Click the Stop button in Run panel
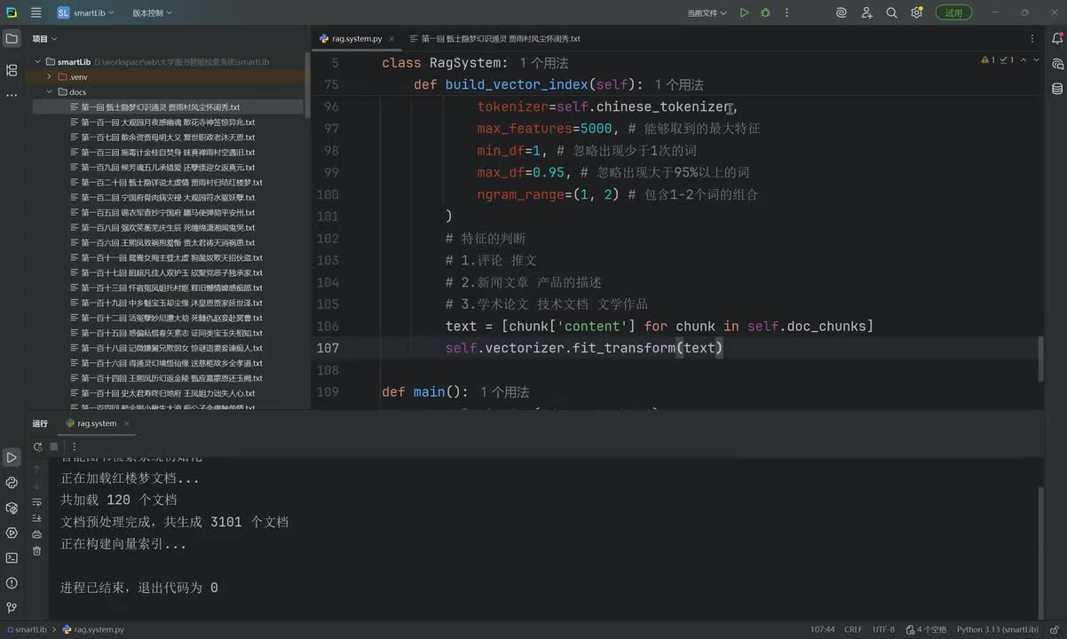 point(54,446)
